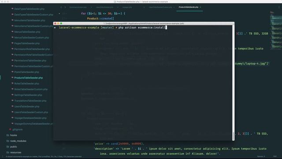
Task: Open RolesTableSeederCustom.php from sidebar
Action: tap(31, 89)
